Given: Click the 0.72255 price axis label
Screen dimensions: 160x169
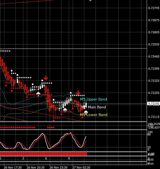Looking at the screenshot, I should pyautogui.click(x=154, y=93).
